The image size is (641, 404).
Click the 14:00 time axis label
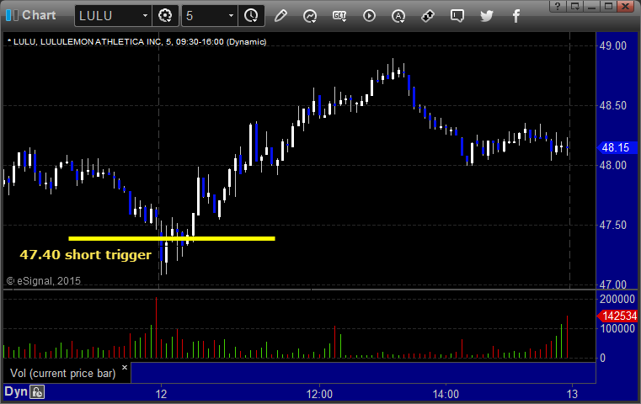point(446,394)
